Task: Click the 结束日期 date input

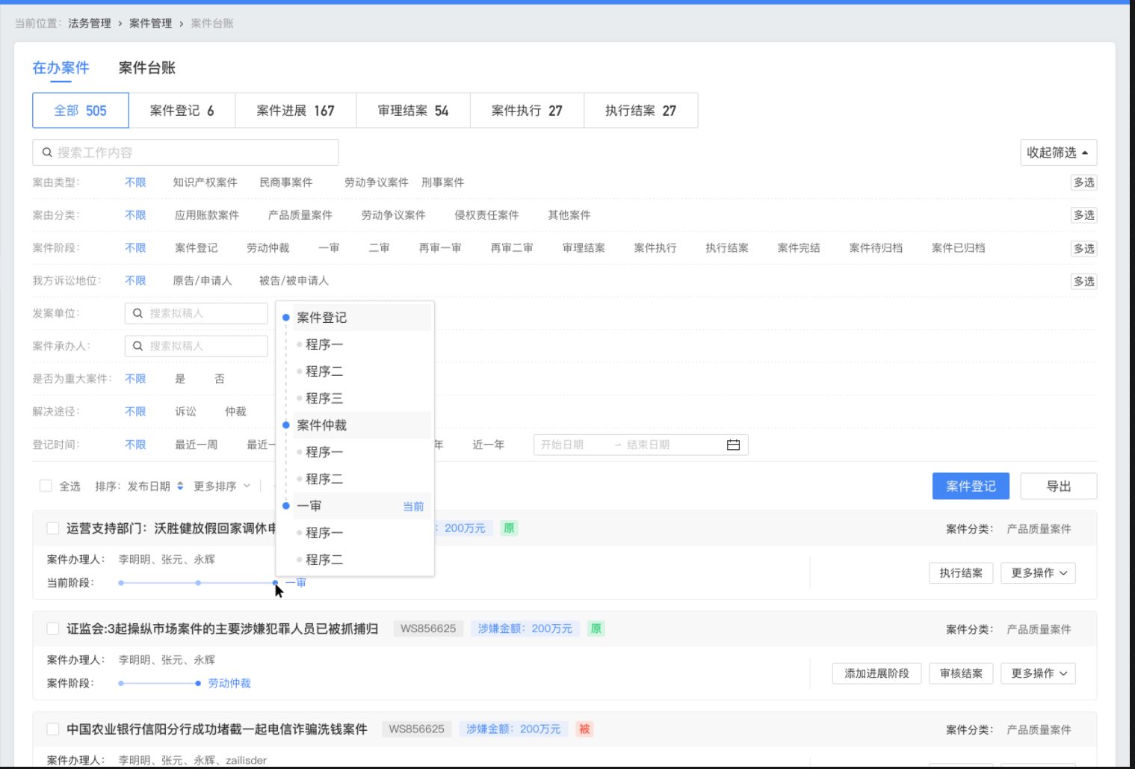Action: tap(648, 445)
